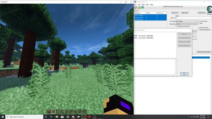
Task: Click Add Address Manually
Action: click(204, 52)
